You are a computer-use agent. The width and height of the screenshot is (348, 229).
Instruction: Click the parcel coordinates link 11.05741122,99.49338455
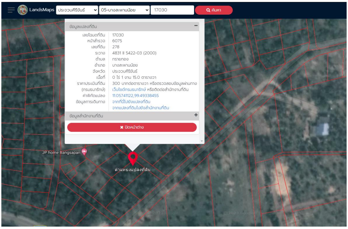pyautogui.click(x=135, y=96)
